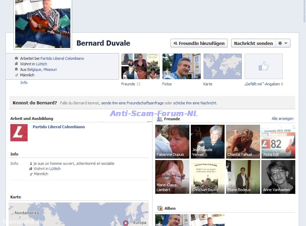This screenshot has width=306, height=226.
Task: Open Anne Vanhaelen friend thumbnail
Action: (278, 177)
